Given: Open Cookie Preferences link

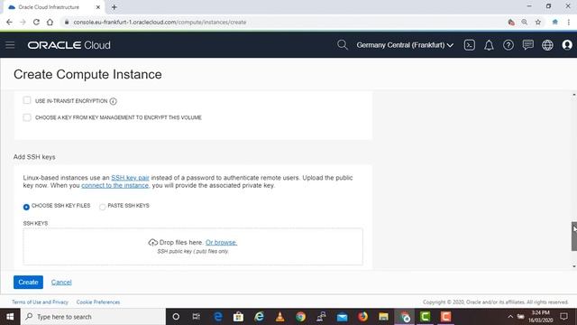Looking at the screenshot, I should (x=98, y=302).
